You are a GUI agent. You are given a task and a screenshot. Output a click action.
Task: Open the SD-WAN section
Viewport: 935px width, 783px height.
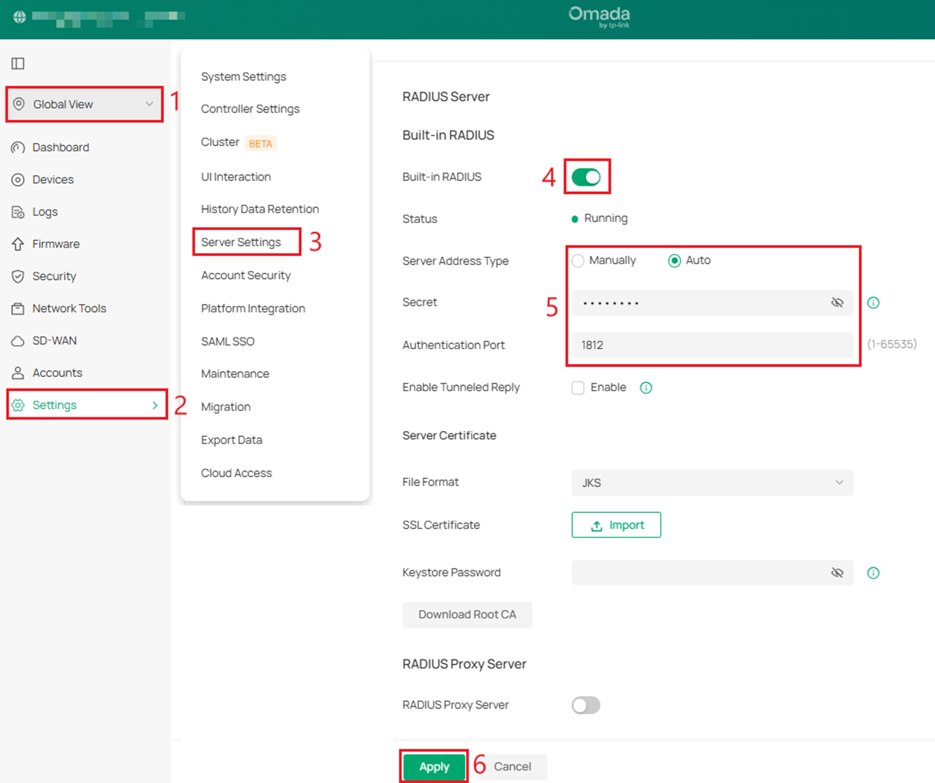(x=54, y=340)
